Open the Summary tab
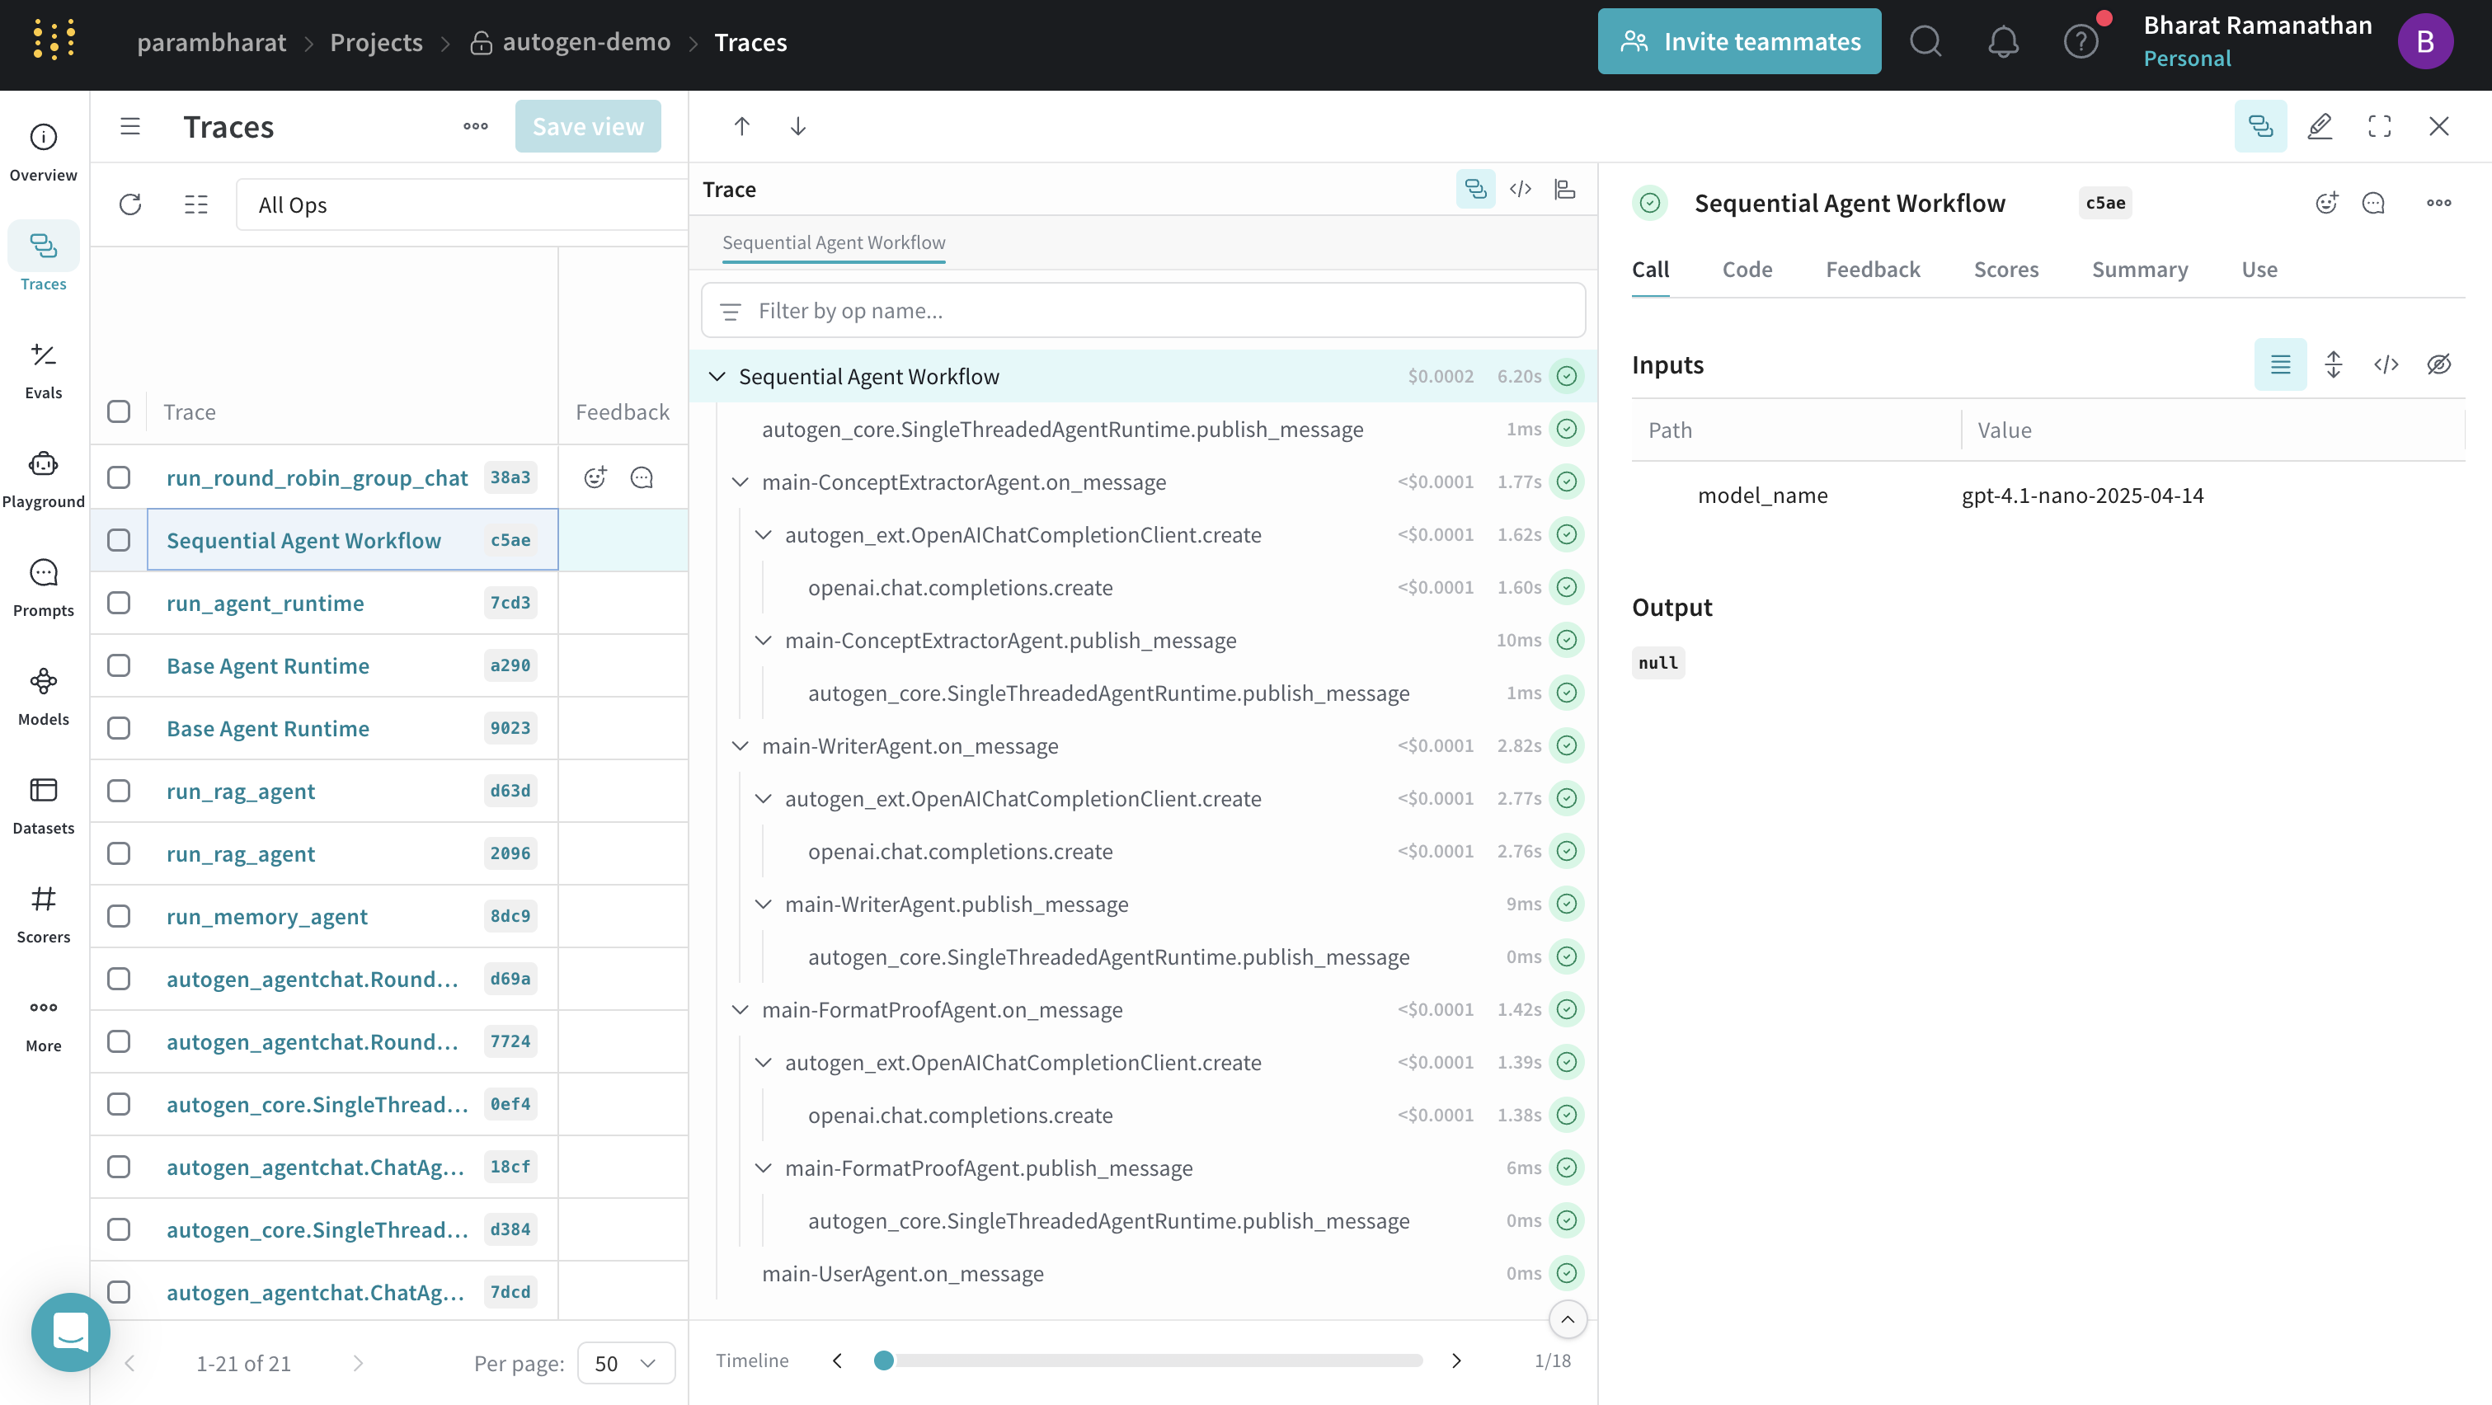Screen dimensions: 2492x1405 [x=2139, y=269]
